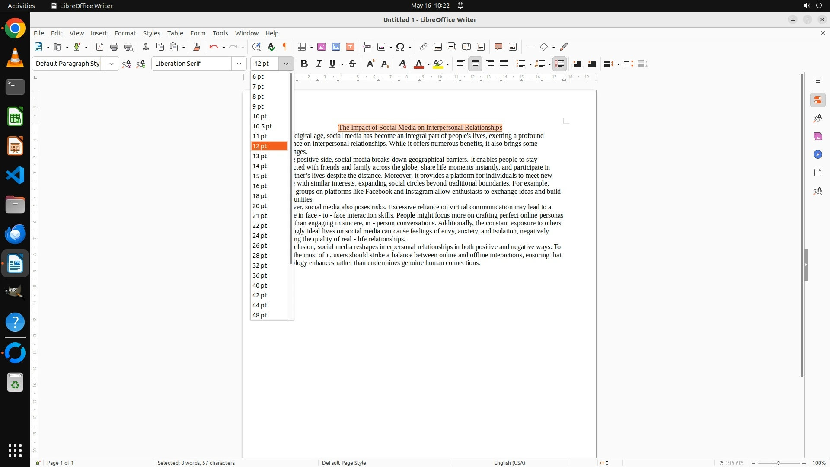Open Find and Replace tool

(256, 47)
